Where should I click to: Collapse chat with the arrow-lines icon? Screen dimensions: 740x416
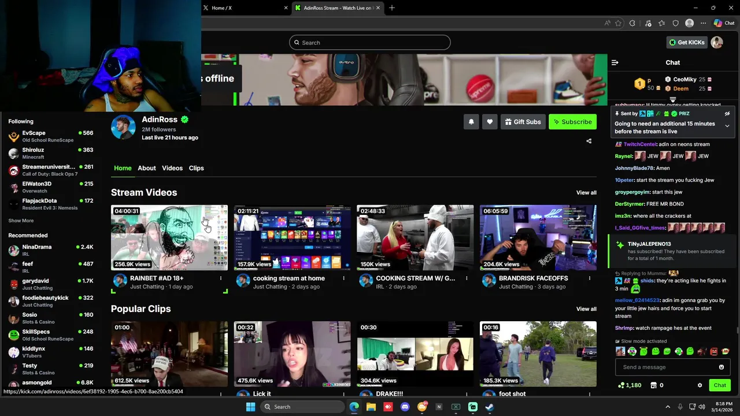[x=615, y=62]
